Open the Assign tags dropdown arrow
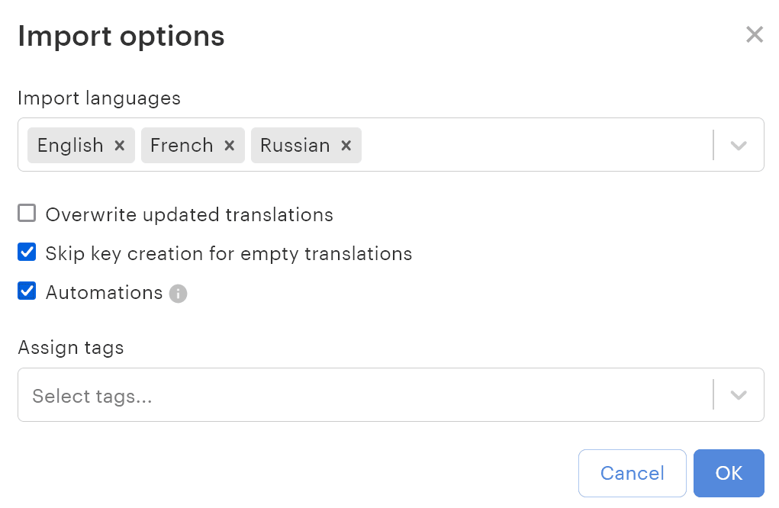The image size is (779, 508). pyautogui.click(x=738, y=395)
